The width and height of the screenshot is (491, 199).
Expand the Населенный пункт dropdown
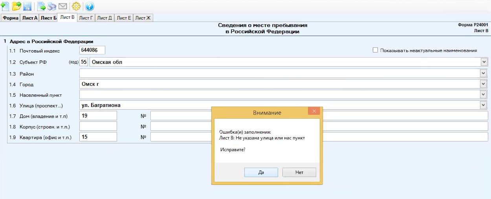(x=484, y=94)
